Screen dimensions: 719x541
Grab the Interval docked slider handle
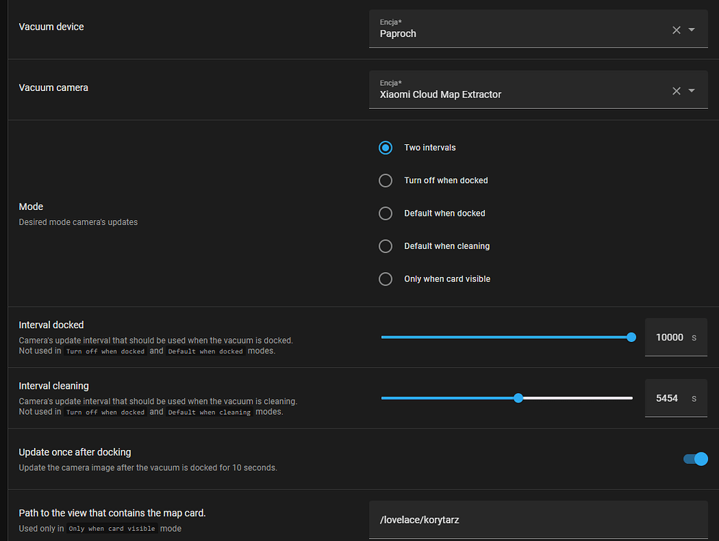pyautogui.click(x=631, y=337)
